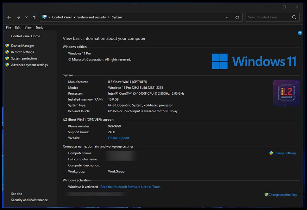Select the No Pen or Touch Input value
The height and width of the screenshot is (210, 307).
click(x=143, y=111)
